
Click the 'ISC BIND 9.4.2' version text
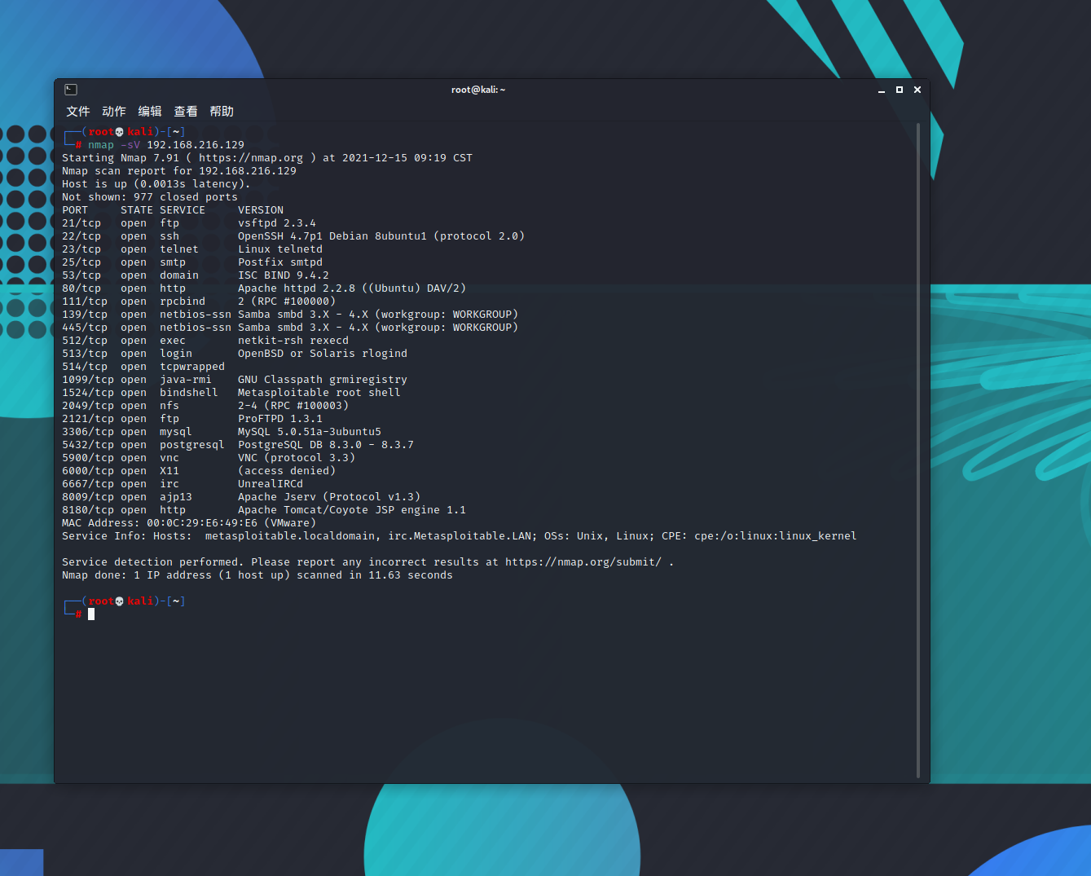(284, 275)
